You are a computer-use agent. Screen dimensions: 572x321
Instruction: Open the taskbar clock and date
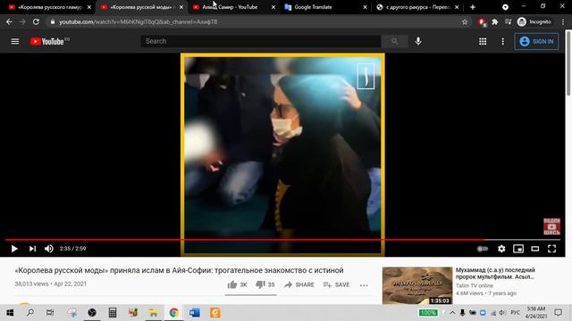(536, 313)
